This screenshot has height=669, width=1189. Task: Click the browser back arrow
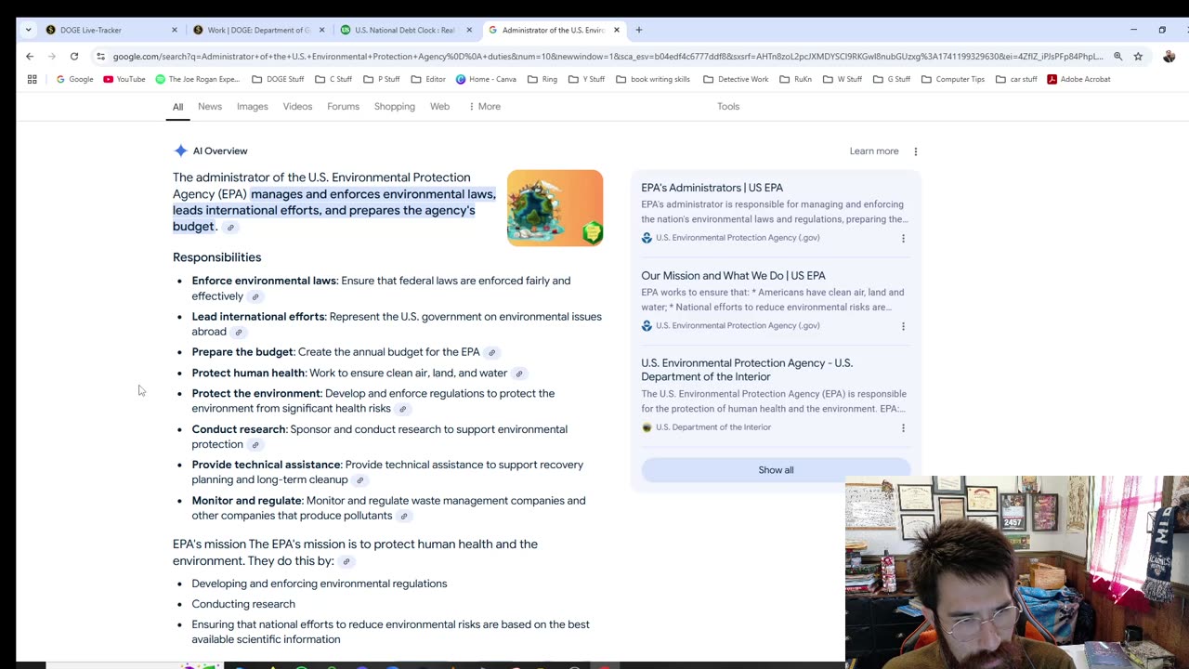tap(30, 56)
